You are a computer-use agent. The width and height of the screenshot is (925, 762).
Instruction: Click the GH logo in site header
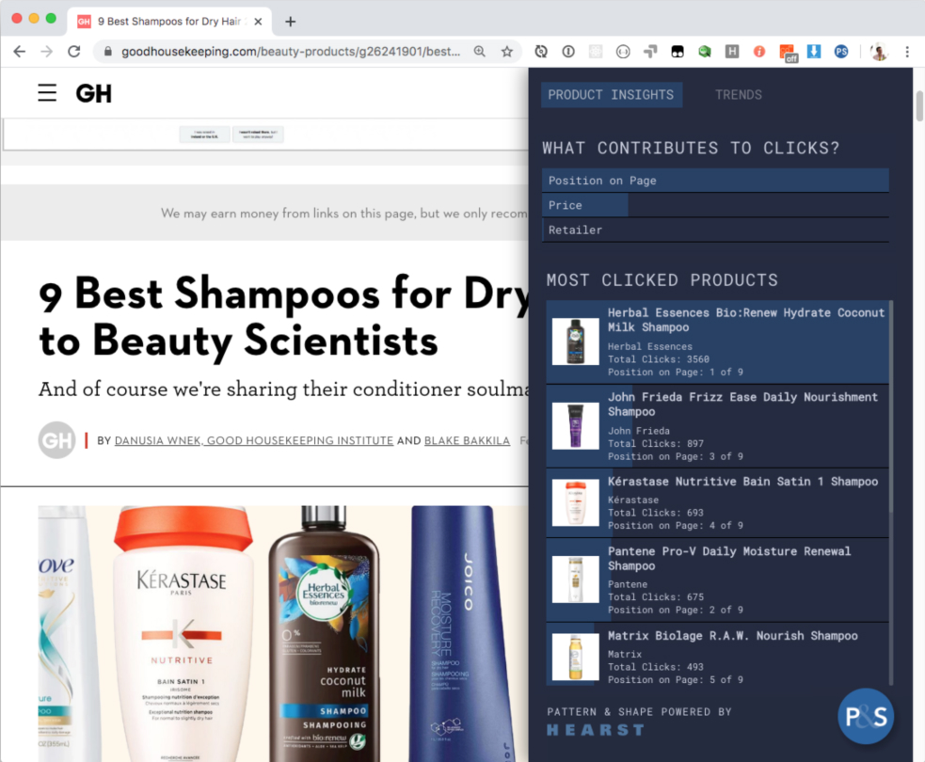tap(93, 93)
